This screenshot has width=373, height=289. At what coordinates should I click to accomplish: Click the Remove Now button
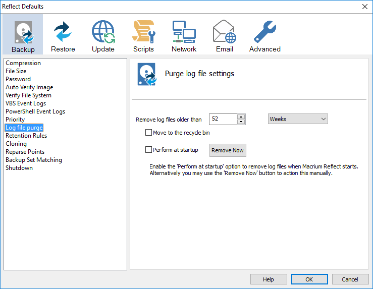[228, 150]
